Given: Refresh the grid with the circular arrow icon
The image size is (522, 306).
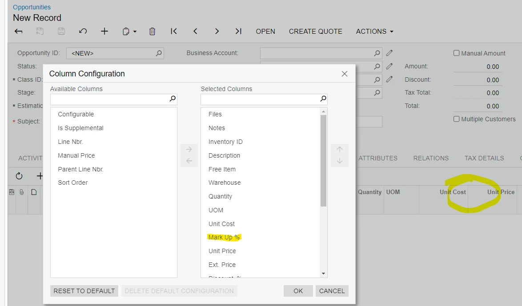Looking at the screenshot, I should [x=19, y=176].
